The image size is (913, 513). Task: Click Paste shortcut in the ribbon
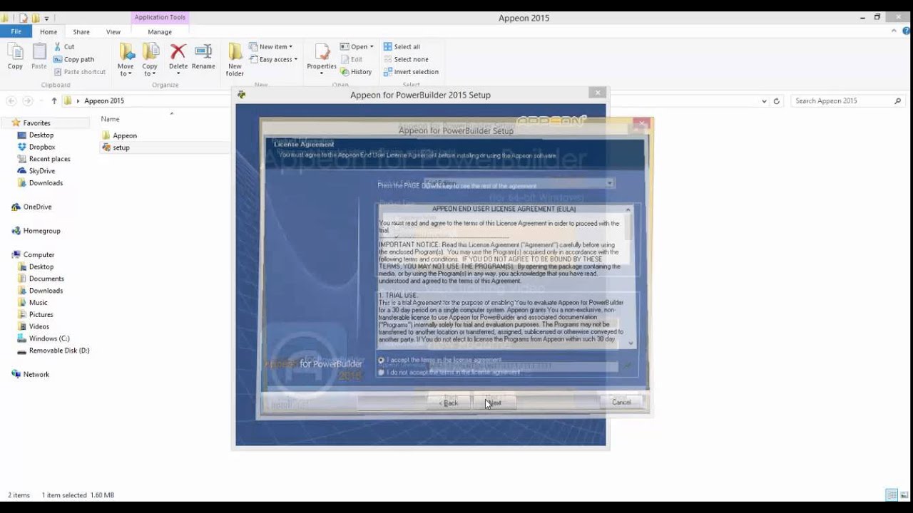pyautogui.click(x=80, y=72)
